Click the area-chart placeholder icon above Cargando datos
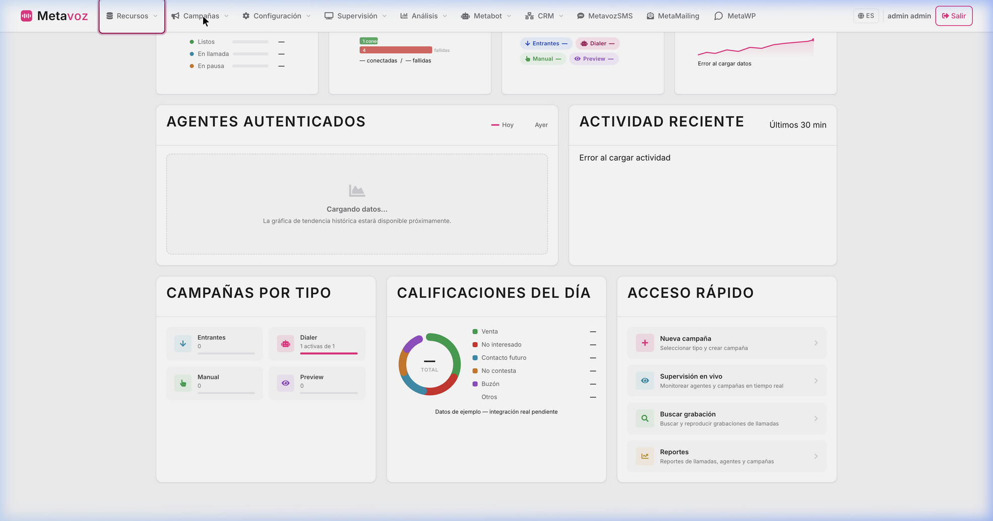This screenshot has width=993, height=521. click(x=357, y=190)
